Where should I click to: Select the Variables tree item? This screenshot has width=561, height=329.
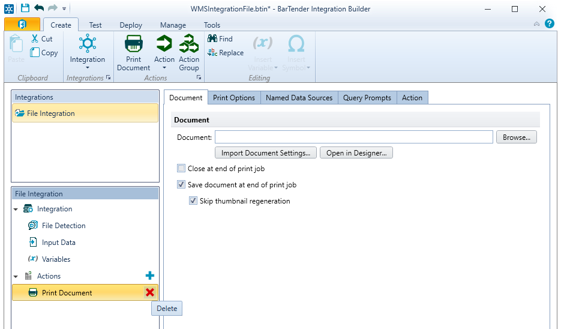point(56,259)
